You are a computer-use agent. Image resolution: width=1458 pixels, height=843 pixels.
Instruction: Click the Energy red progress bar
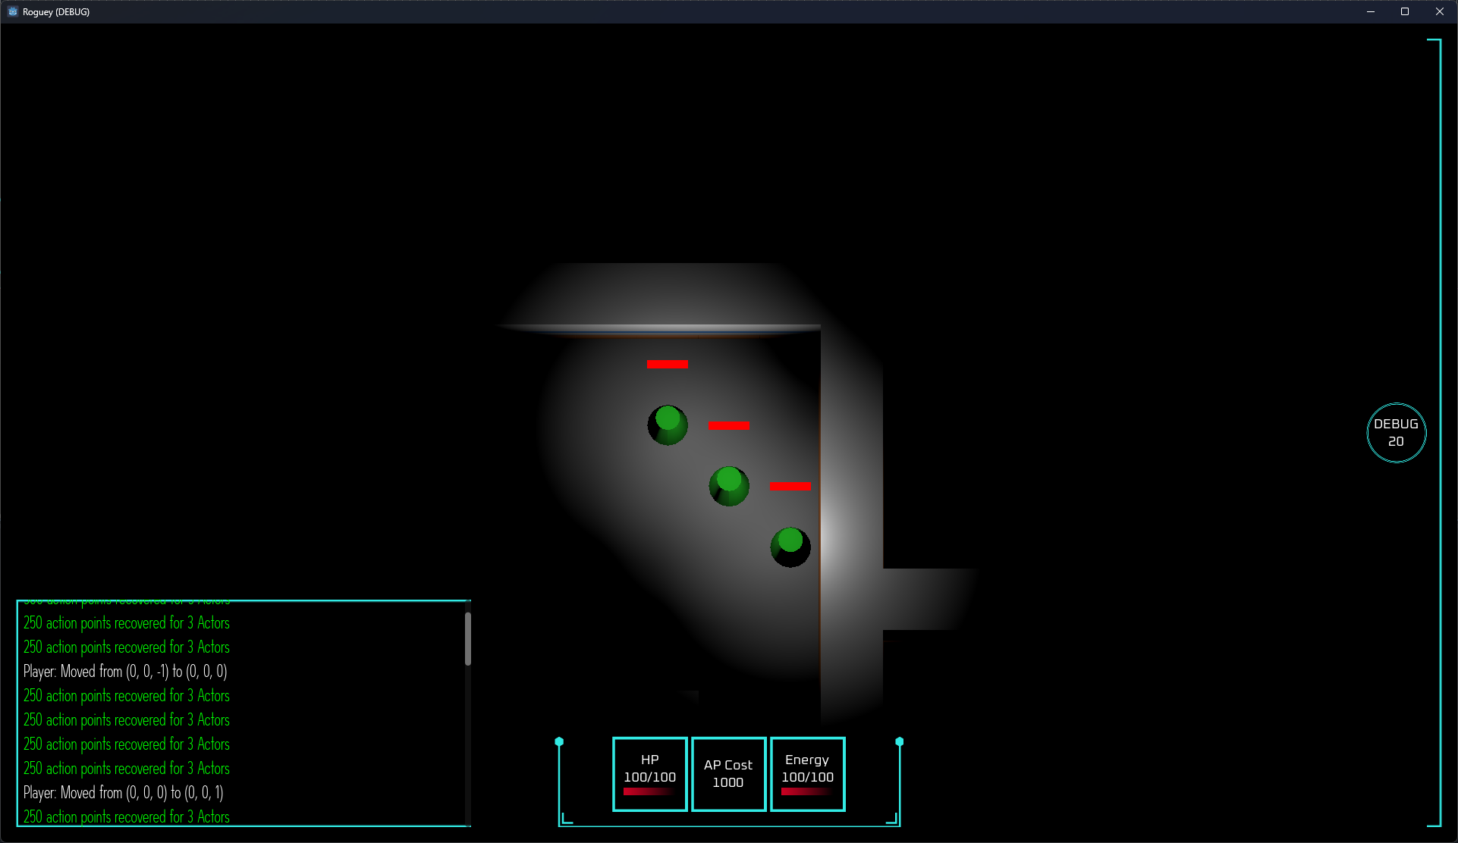[x=806, y=791]
